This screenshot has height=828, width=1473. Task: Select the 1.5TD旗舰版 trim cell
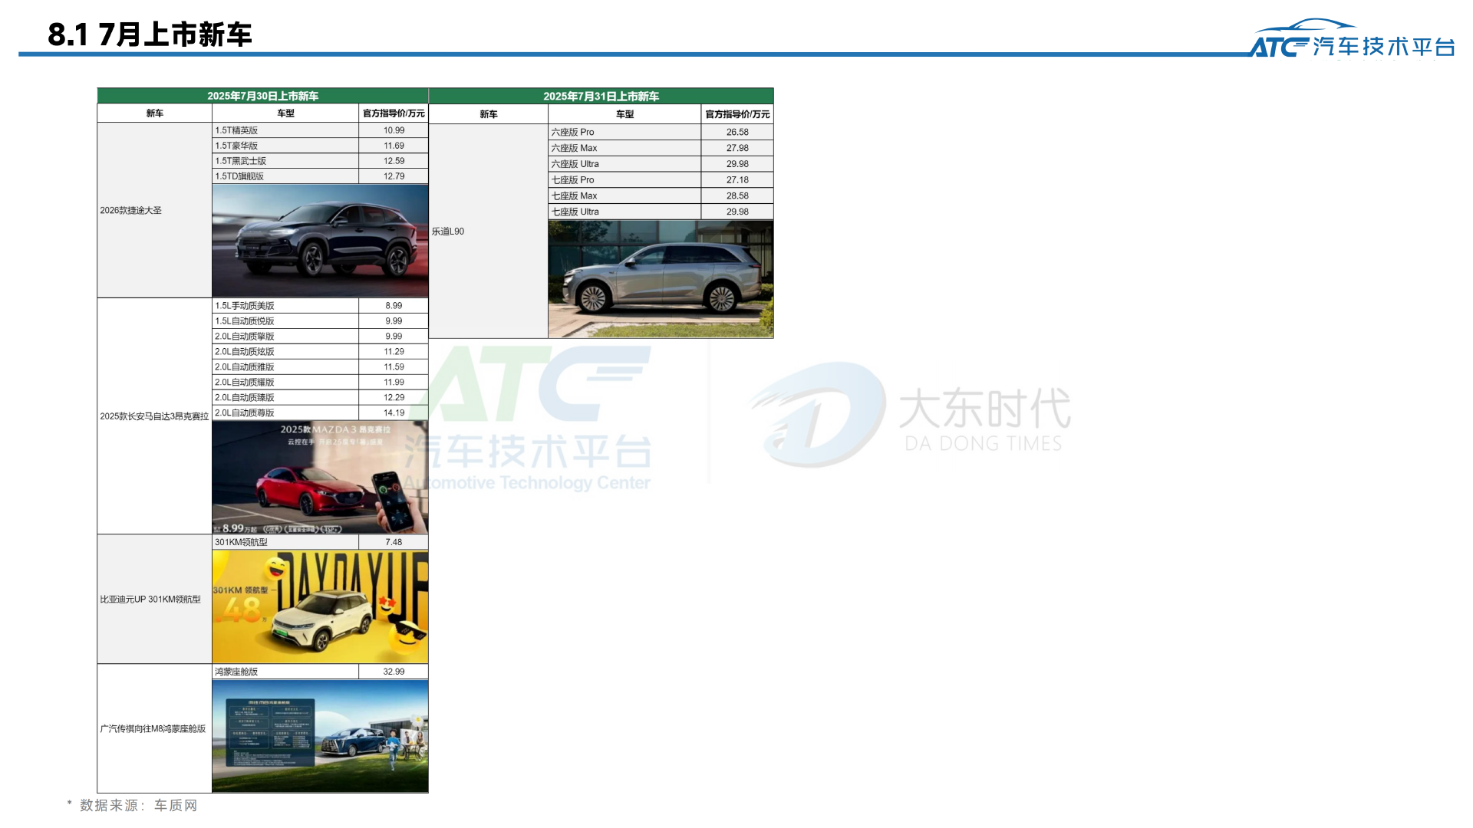[285, 176]
